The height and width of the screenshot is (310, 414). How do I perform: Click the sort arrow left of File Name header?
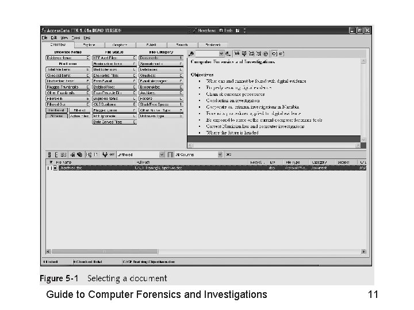tap(51, 162)
